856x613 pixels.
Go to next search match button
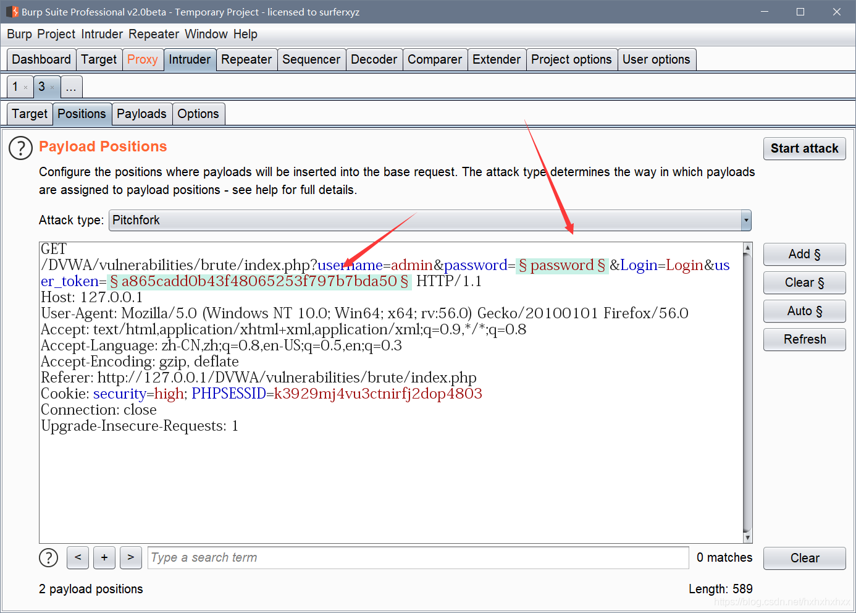[131, 557]
